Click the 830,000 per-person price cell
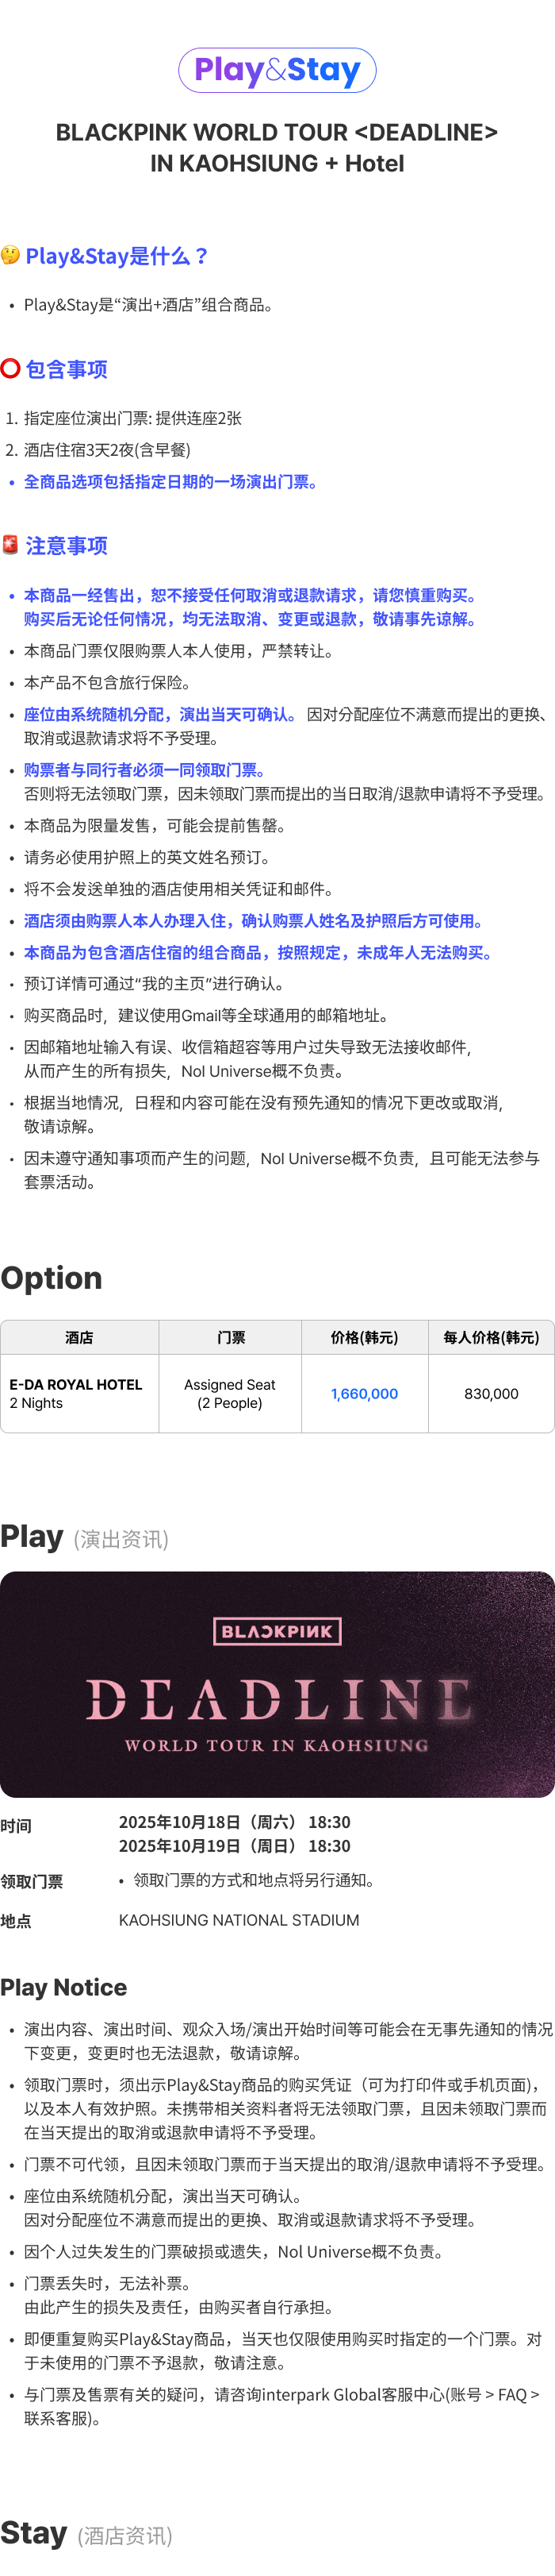 click(x=491, y=1393)
